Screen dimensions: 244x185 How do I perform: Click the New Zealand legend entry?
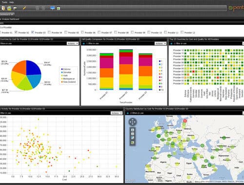tap(68, 82)
